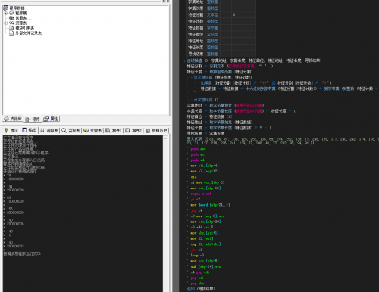Expand the 程序集 tree node

click(6, 13)
